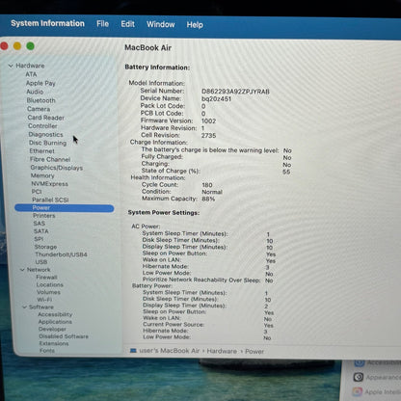Click the Accessibility icon in System Settings
Screen dimensions: 401x401
coord(360,363)
